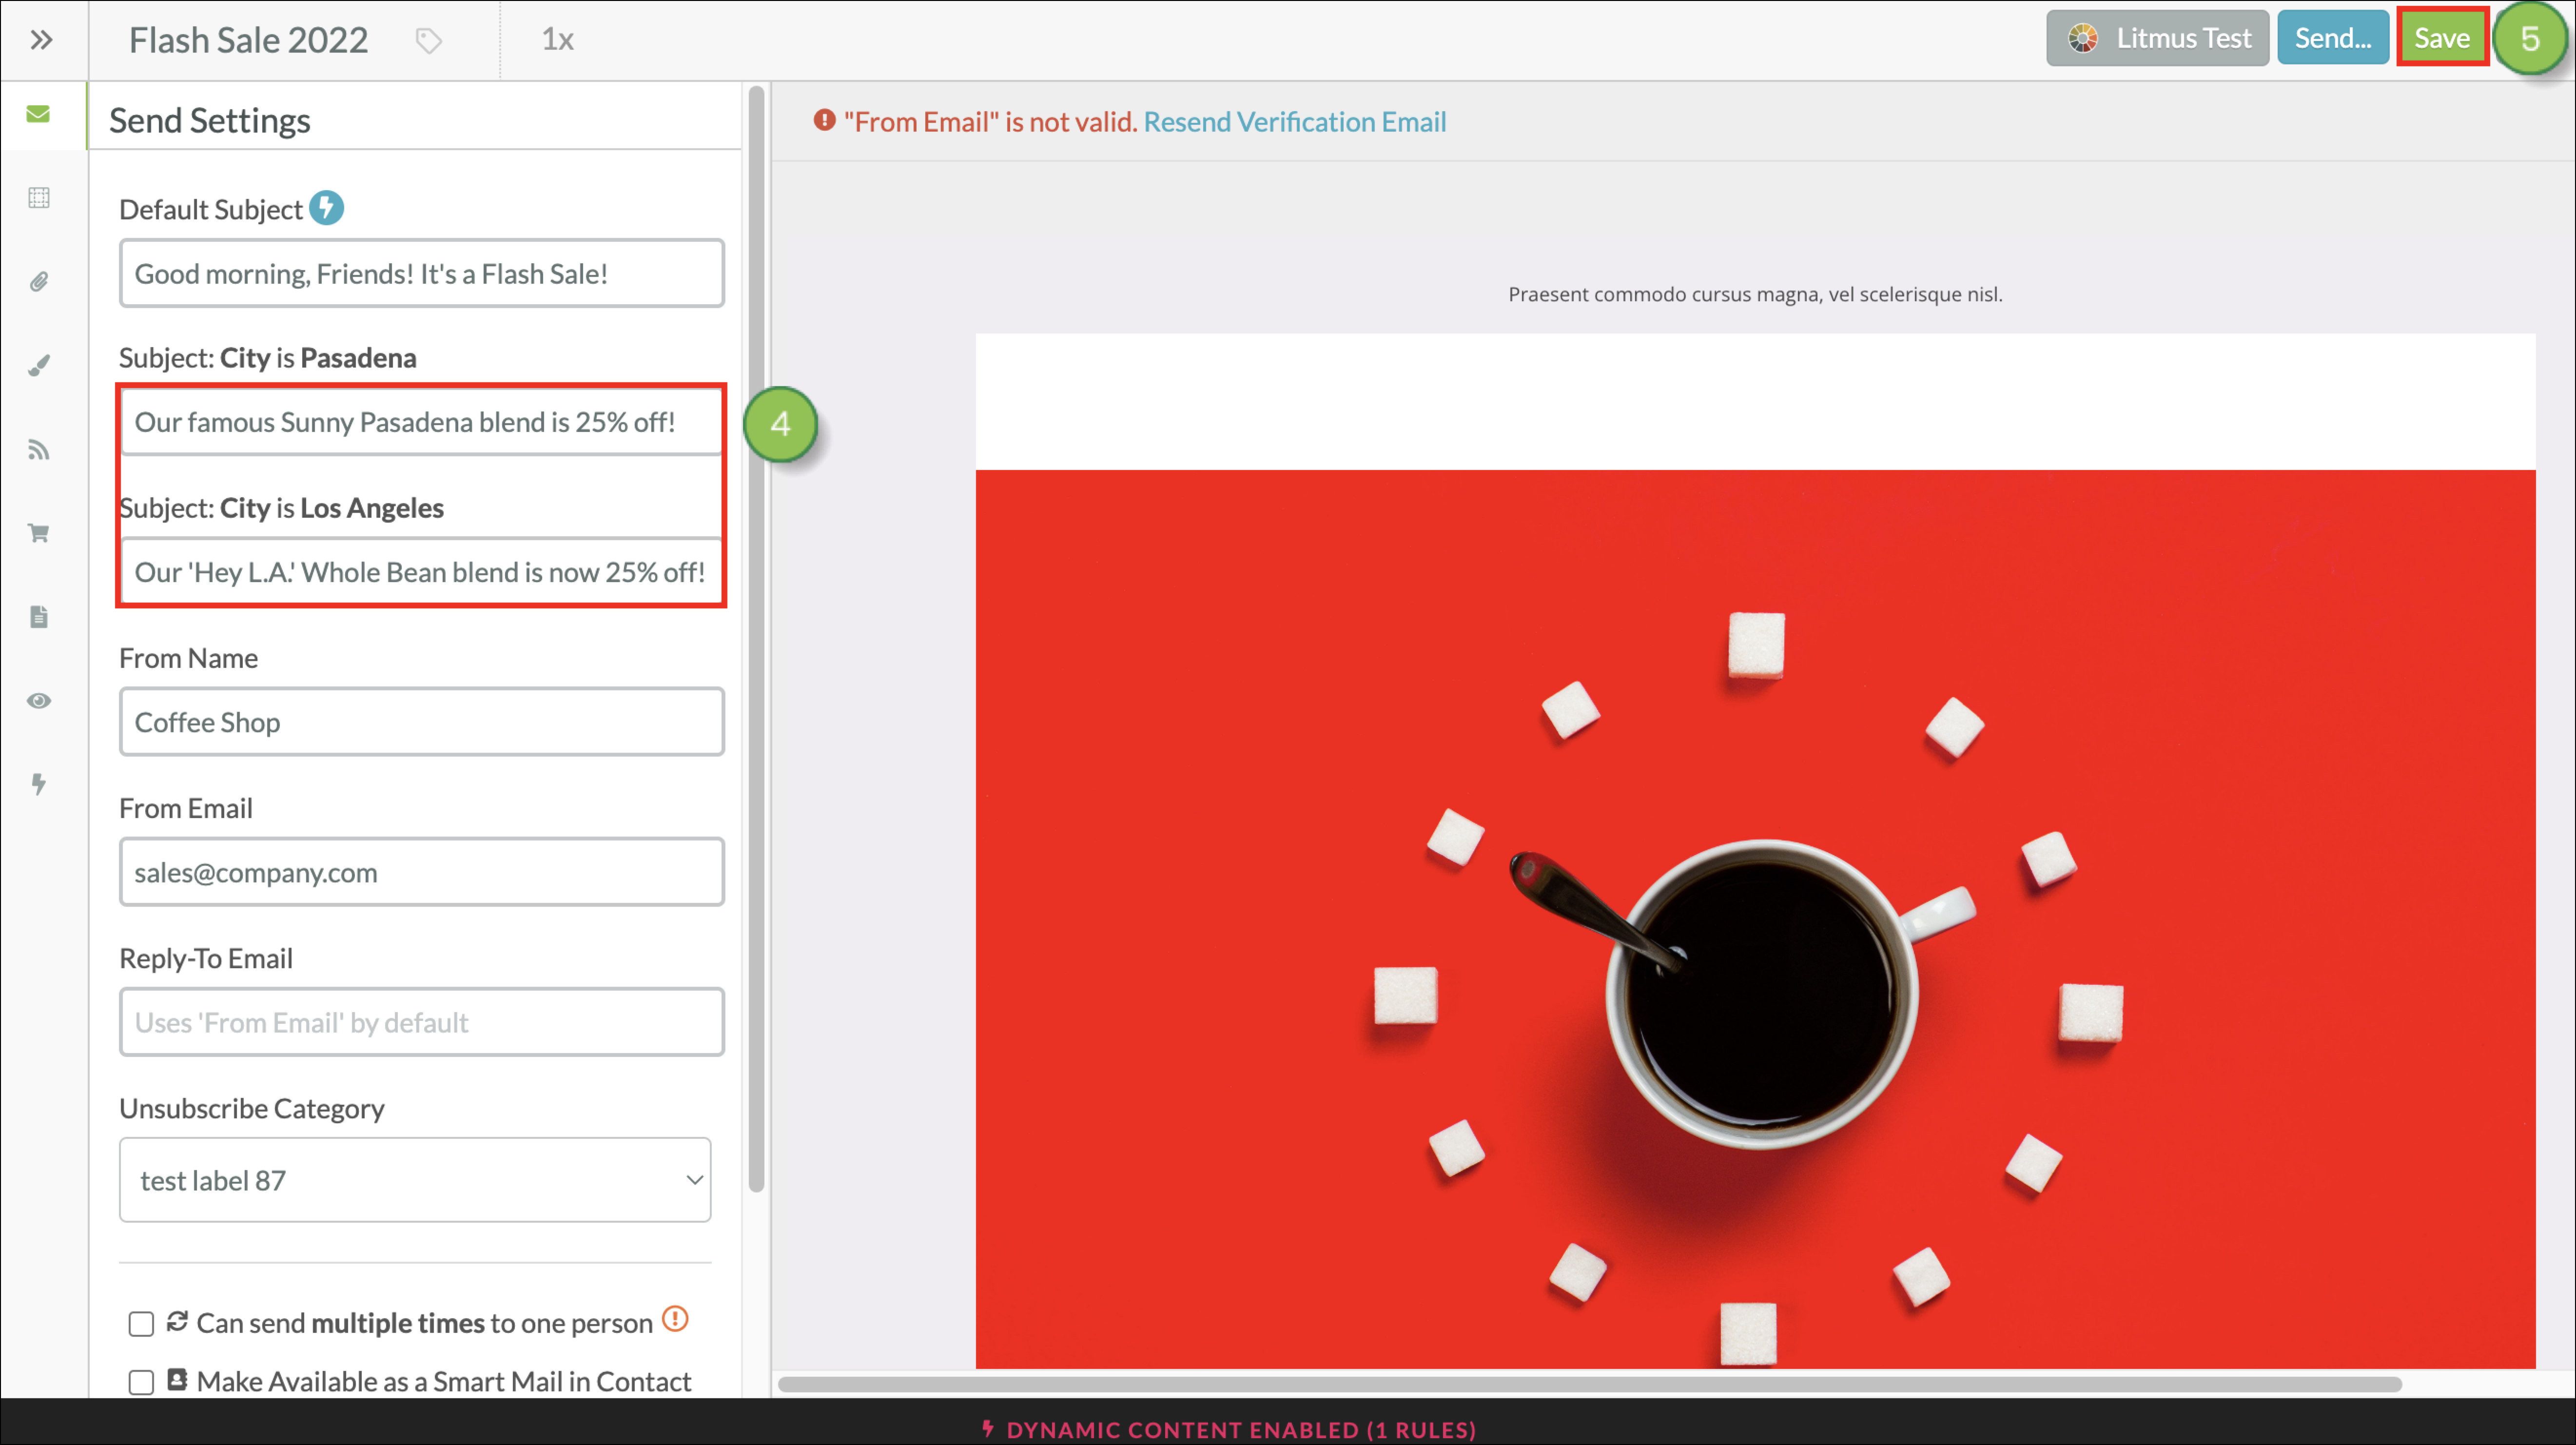Edit the Los Angeles subject line field
Viewport: 2576px width, 1445px height.
[422, 571]
